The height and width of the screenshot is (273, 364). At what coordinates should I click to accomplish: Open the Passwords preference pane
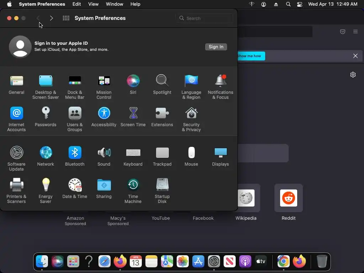[x=45, y=117]
